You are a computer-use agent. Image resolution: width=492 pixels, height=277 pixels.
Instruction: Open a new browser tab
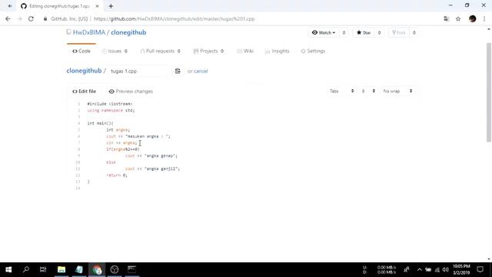click(x=111, y=6)
